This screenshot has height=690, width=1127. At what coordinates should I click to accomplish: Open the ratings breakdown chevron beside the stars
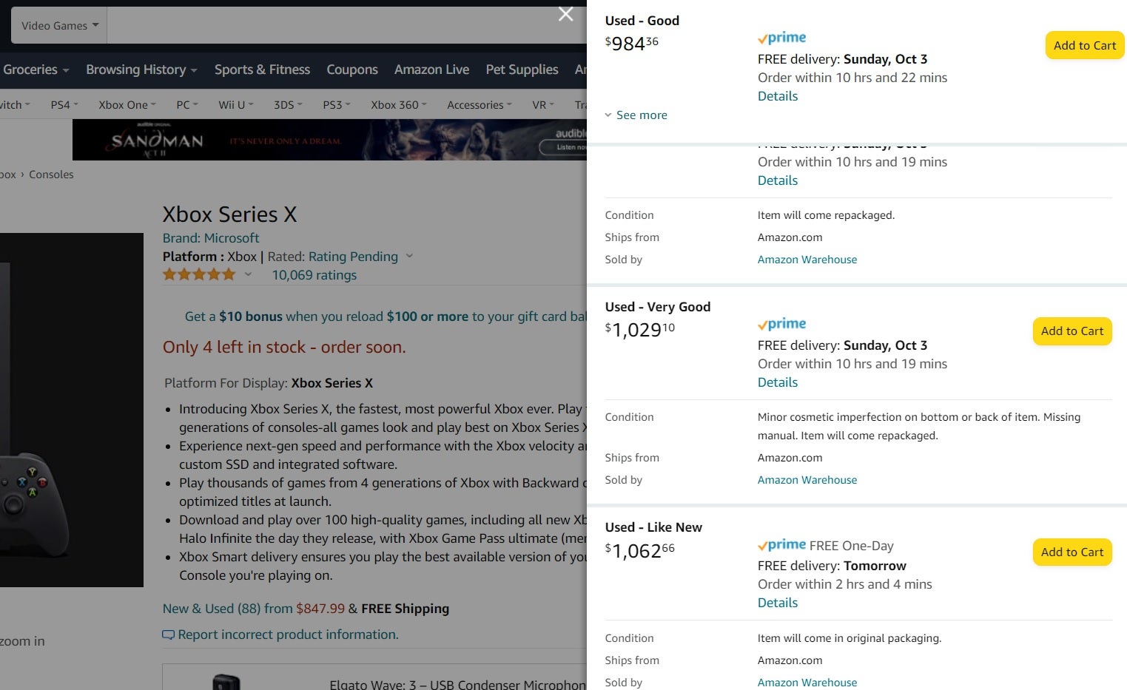pos(248,274)
